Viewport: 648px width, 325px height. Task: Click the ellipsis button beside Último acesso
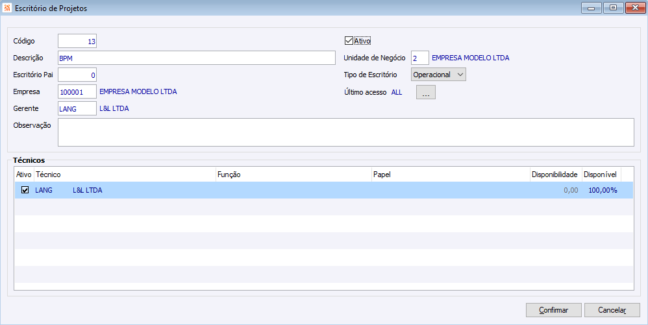(x=426, y=93)
